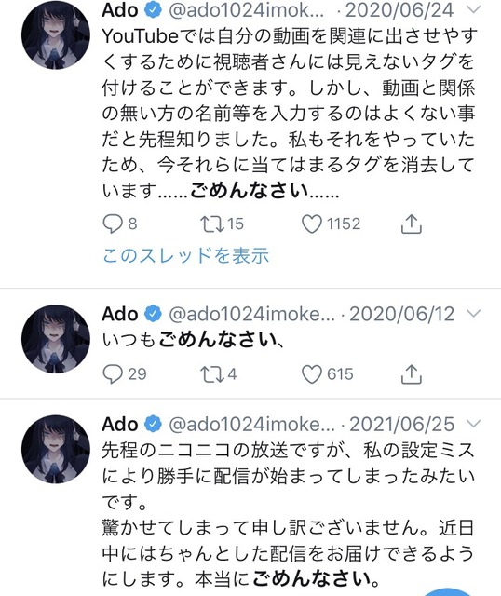Open the verified badge on the first tweet
Screen dimensions: 501x596
154,10
